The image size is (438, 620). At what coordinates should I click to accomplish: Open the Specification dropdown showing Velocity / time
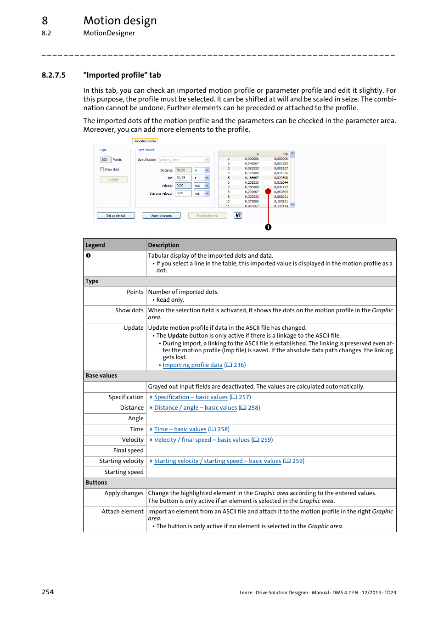coord(184,160)
